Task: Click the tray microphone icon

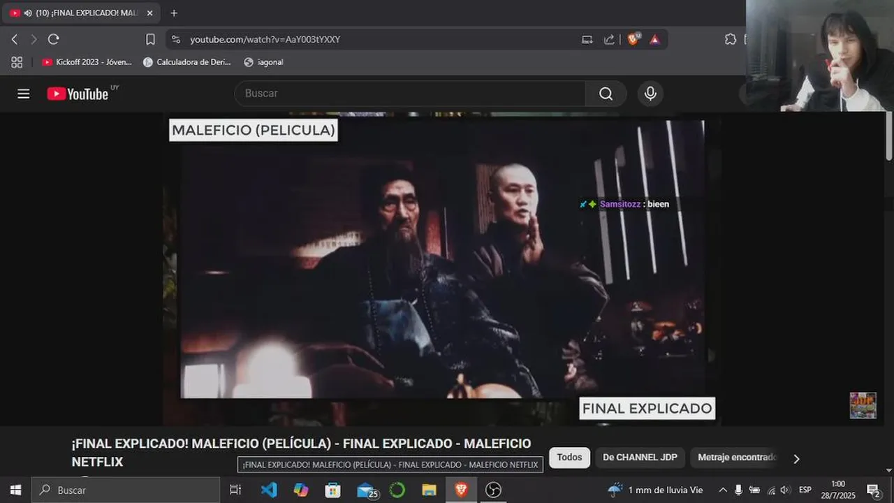Action: 738,490
